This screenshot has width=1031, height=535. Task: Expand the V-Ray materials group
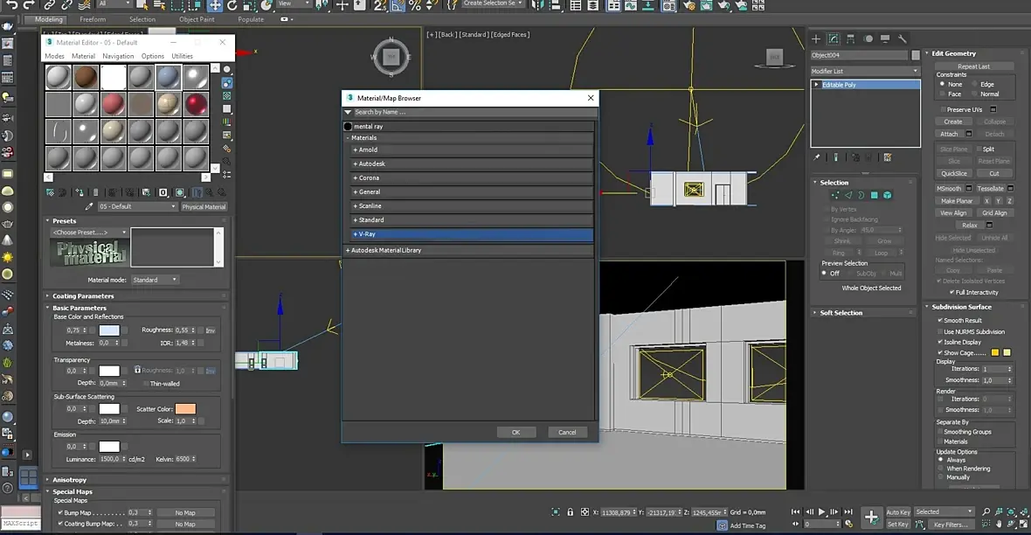[x=365, y=234]
